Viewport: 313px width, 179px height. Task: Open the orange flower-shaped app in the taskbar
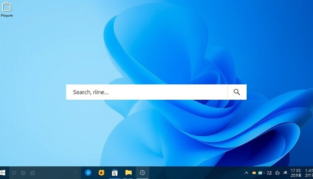click(101, 173)
